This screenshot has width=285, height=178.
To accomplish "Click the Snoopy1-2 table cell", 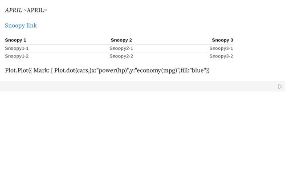I will tap(16, 56).
